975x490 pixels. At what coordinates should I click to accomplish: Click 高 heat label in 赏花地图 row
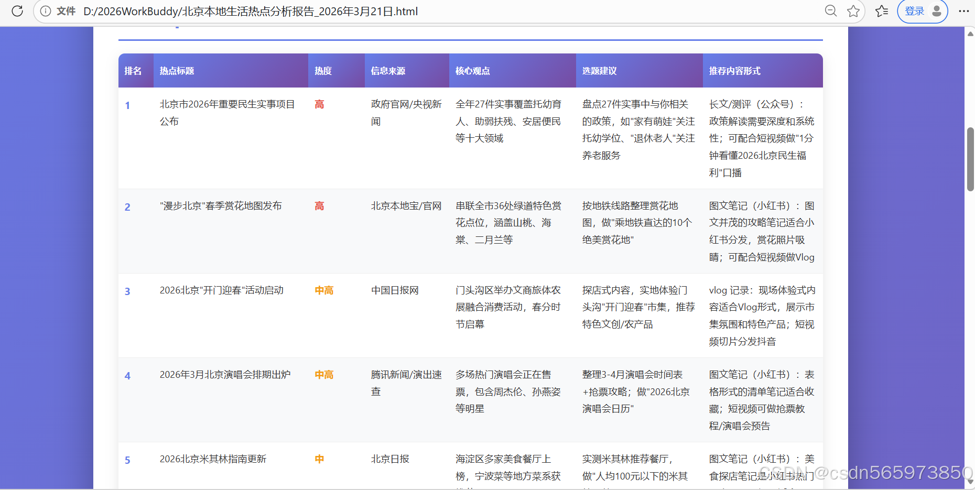pyautogui.click(x=319, y=206)
